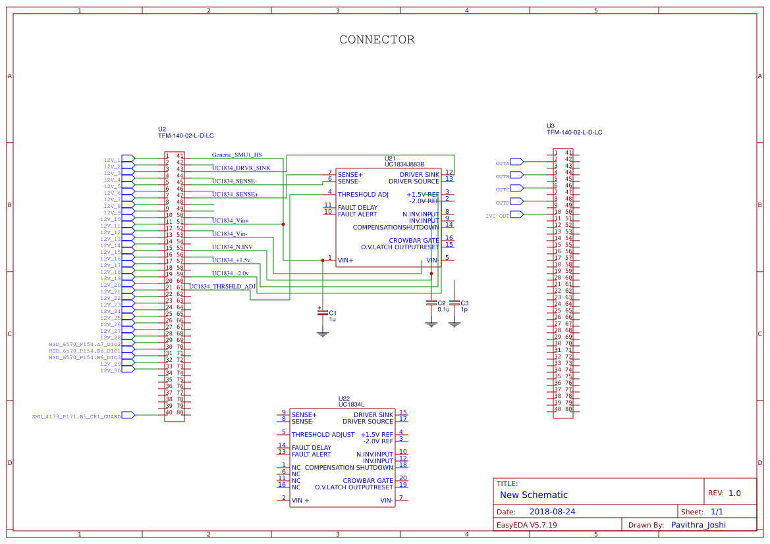Select the C1 capacitor symbol
This screenshot has height=544, width=770.
323,312
